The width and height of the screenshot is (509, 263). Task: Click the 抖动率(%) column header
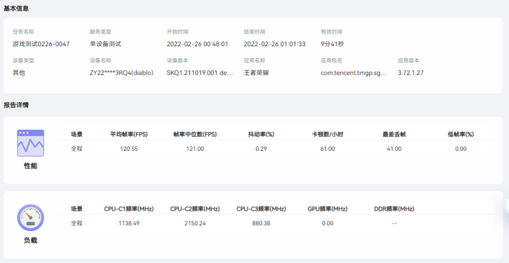(x=261, y=135)
